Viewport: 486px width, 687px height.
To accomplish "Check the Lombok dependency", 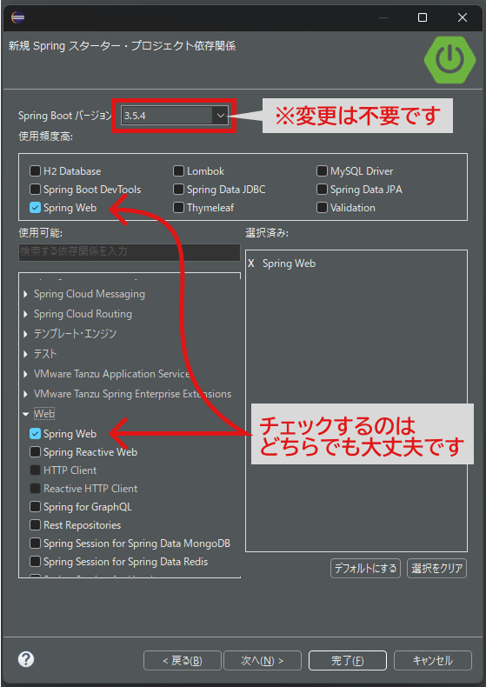I will click(x=178, y=170).
